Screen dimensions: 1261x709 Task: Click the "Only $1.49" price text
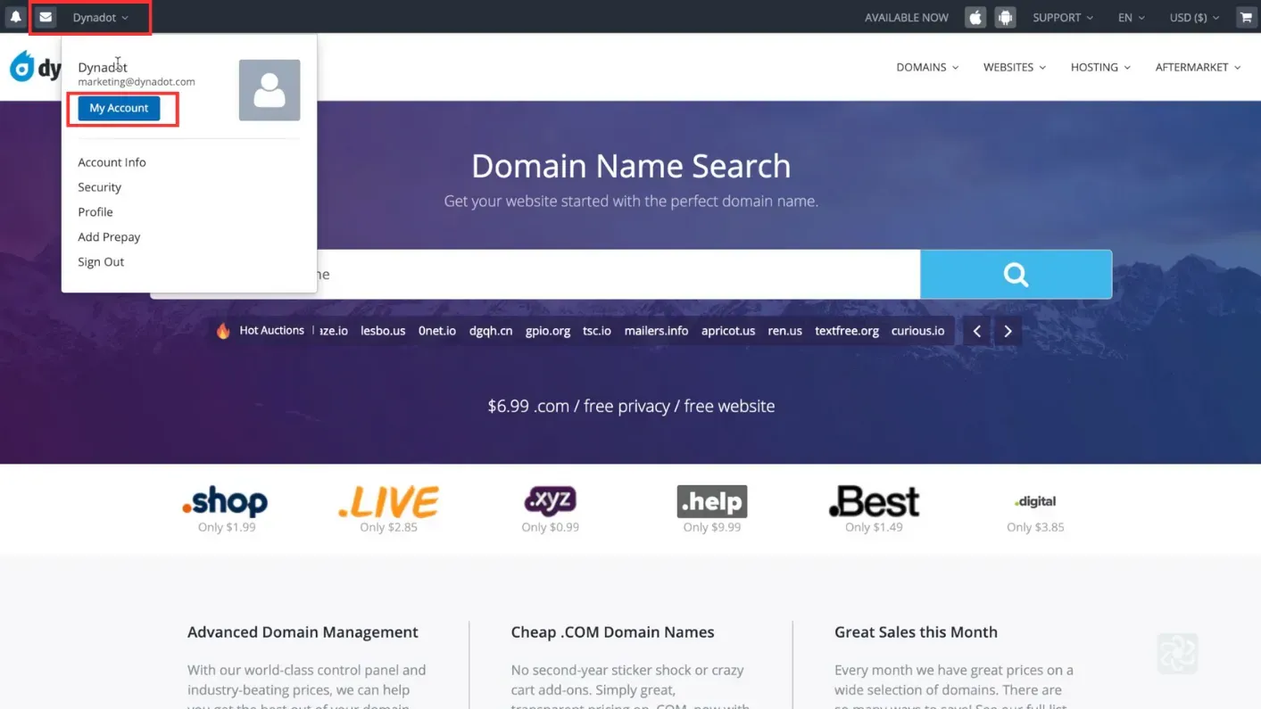(874, 527)
